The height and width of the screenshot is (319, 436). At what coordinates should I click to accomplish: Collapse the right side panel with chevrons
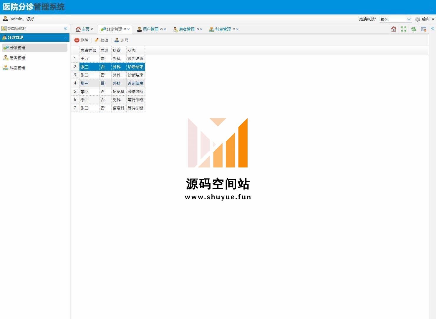pyautogui.click(x=432, y=29)
